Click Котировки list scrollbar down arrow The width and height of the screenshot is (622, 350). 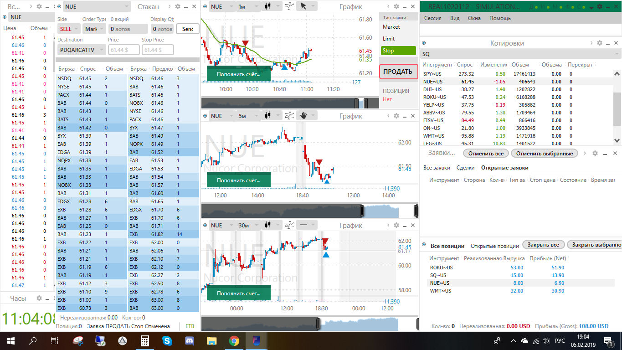coord(617,140)
